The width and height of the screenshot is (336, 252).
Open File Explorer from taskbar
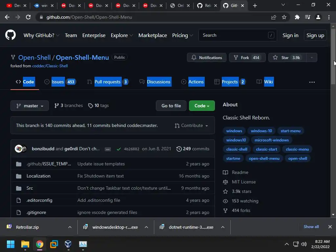[25, 244]
